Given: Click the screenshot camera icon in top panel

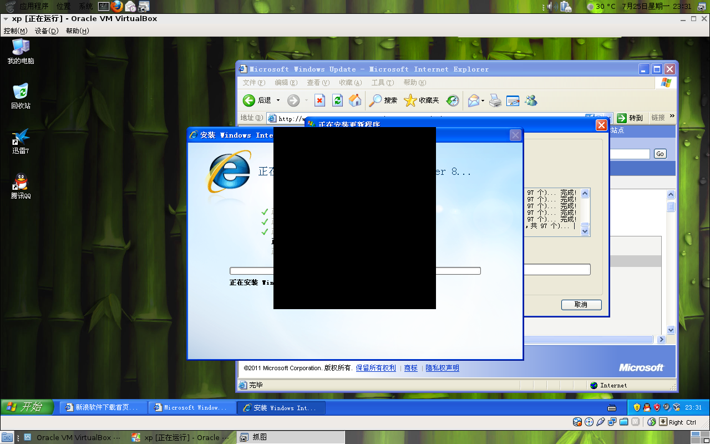Looking at the screenshot, I should (144, 6).
